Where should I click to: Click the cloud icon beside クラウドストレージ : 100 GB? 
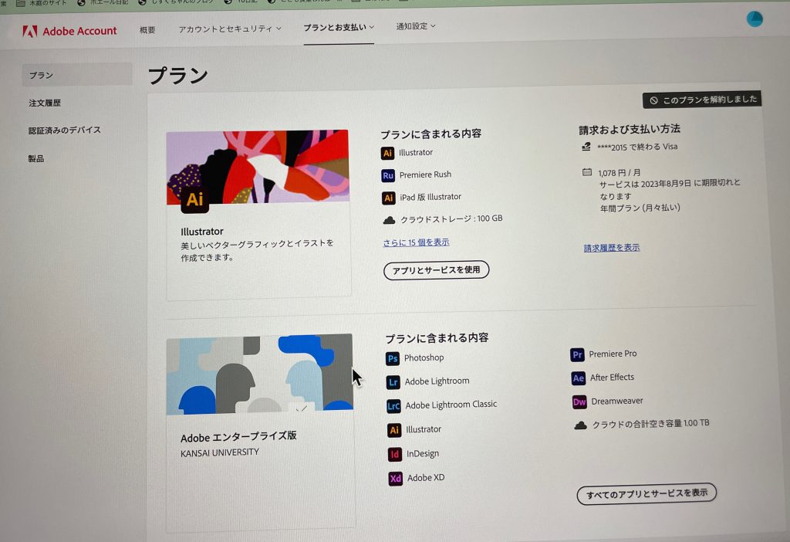tap(389, 220)
